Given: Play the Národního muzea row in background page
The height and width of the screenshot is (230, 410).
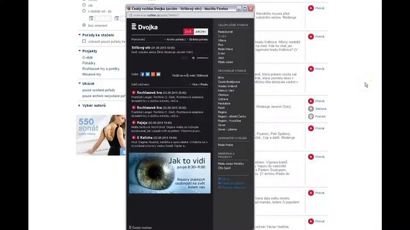Looking at the screenshot, I should click(311, 8).
